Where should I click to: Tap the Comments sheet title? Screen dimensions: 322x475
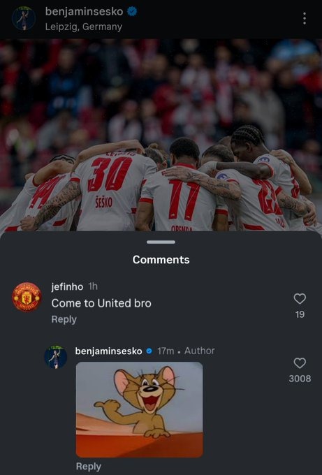tap(161, 260)
